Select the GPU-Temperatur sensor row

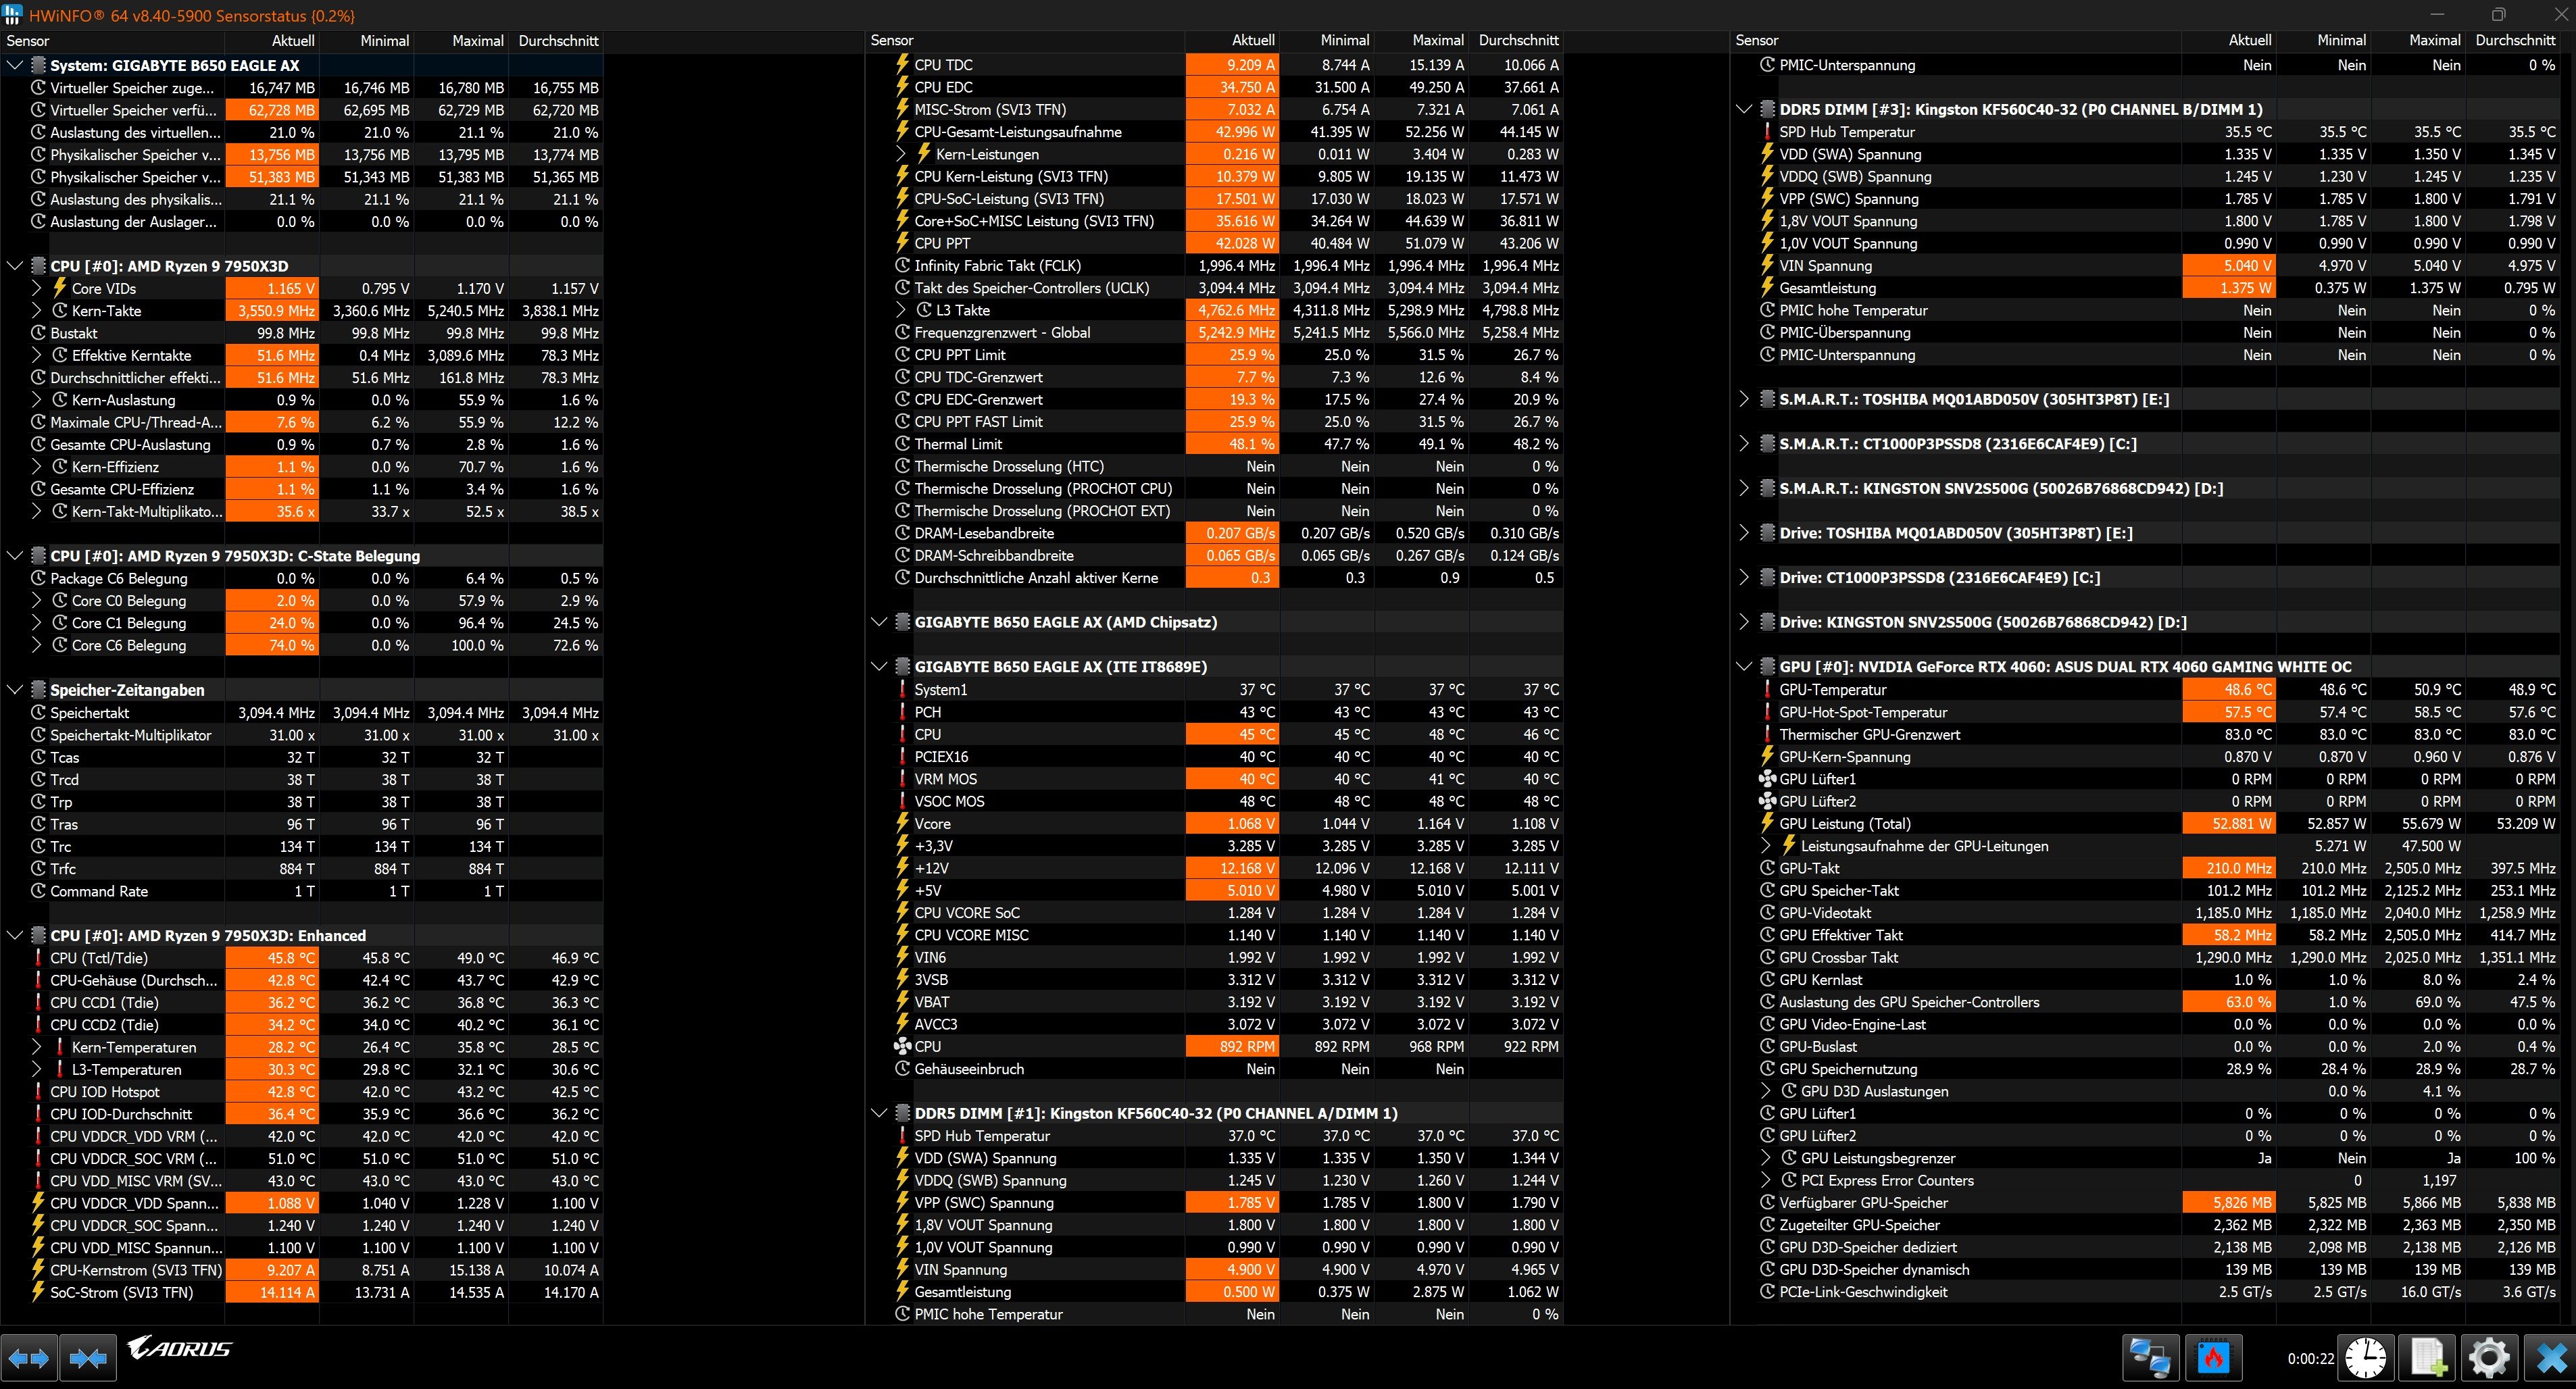(x=1832, y=689)
